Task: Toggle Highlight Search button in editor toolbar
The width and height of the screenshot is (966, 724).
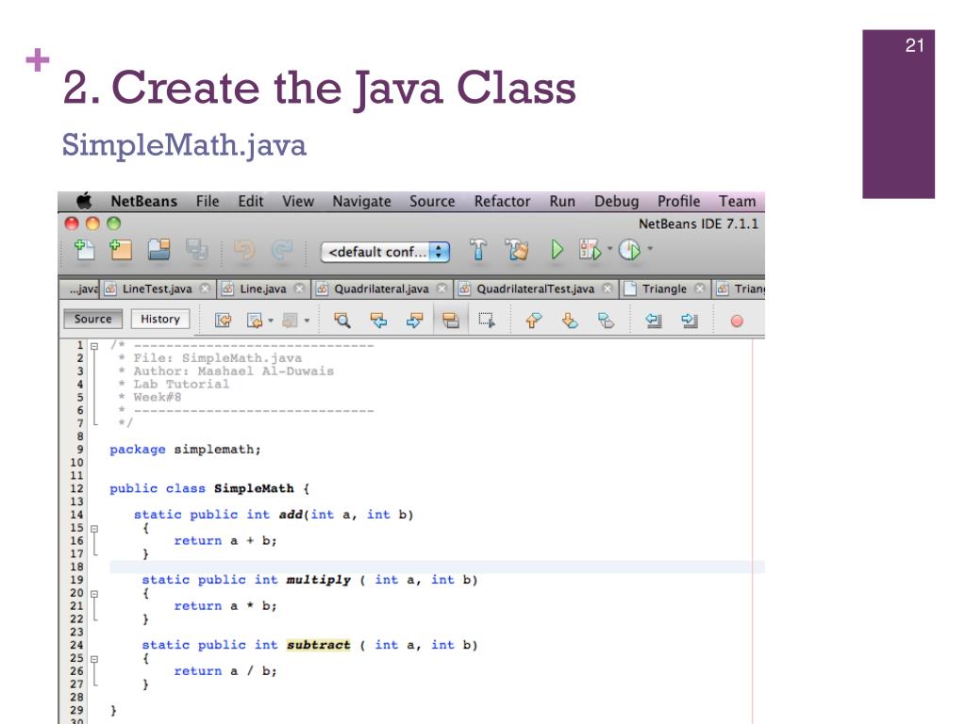Action: [x=451, y=321]
